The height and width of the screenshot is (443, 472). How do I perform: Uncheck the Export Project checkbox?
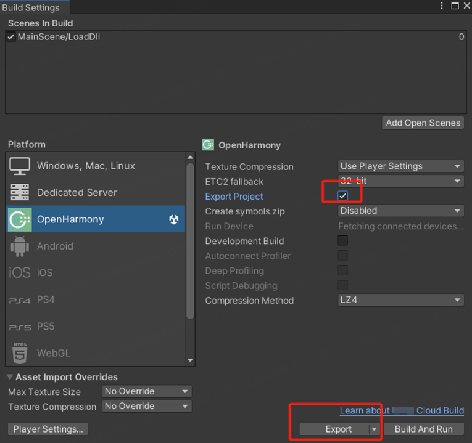click(x=342, y=196)
